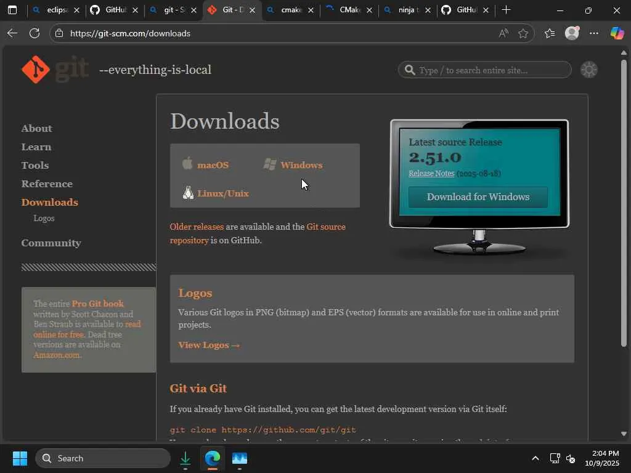Image resolution: width=631 pixels, height=473 pixels.
Task: Open the browser settings ellipsis menu
Action: (593, 33)
